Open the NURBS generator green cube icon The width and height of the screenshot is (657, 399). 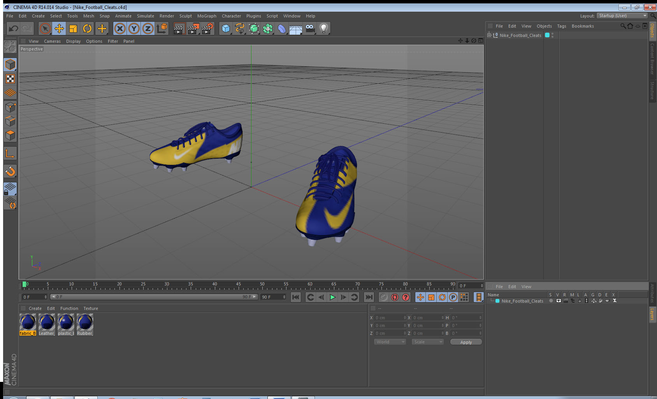pyautogui.click(x=254, y=28)
